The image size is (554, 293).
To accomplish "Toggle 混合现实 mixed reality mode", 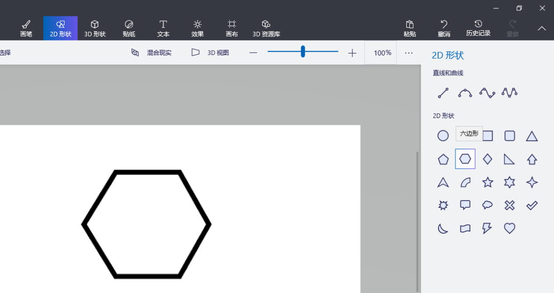I will pos(151,53).
